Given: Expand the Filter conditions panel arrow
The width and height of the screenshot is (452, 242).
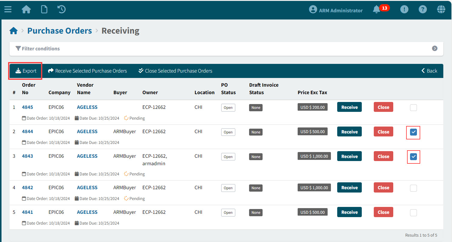Looking at the screenshot, I should click(435, 49).
